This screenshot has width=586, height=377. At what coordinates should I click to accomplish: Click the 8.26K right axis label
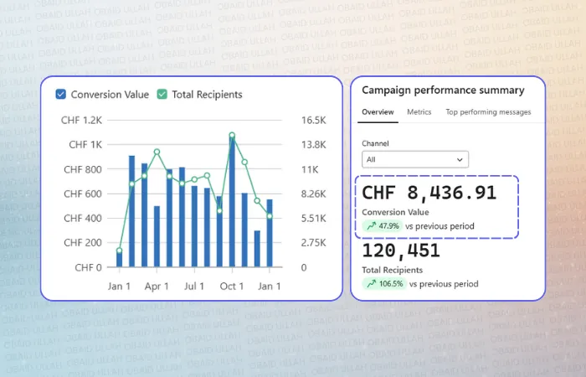point(314,194)
